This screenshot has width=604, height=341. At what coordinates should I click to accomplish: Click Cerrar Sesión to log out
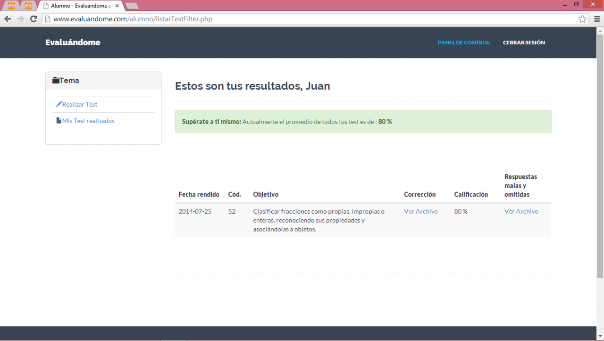(x=524, y=42)
